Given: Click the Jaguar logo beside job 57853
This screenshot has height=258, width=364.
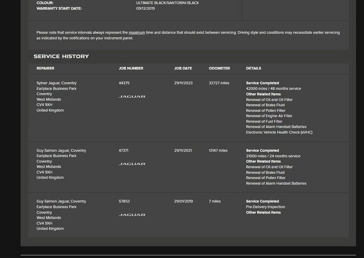Looking at the screenshot, I should 132,215.
